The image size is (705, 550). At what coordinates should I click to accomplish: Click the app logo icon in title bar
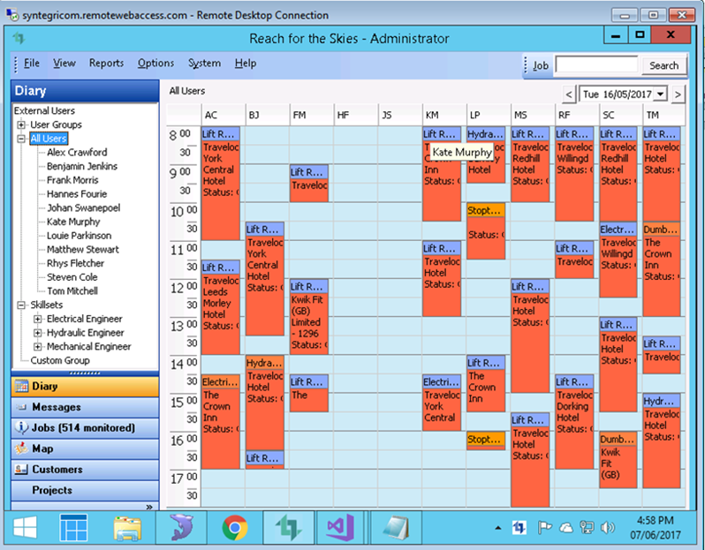point(19,38)
